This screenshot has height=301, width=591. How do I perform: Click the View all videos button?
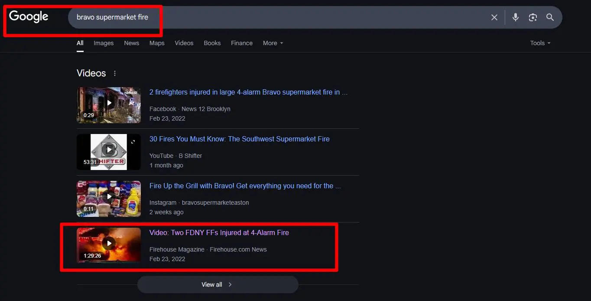[x=218, y=285]
